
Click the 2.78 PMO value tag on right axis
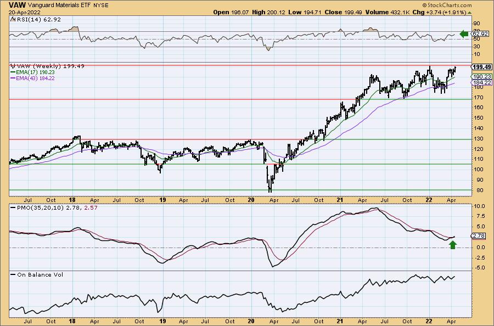tap(478, 236)
